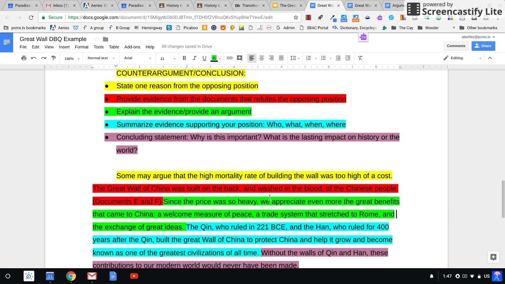The height and width of the screenshot is (284, 505).
Task: Click the document title Great Wall DBQ Example
Action: pos(53,39)
